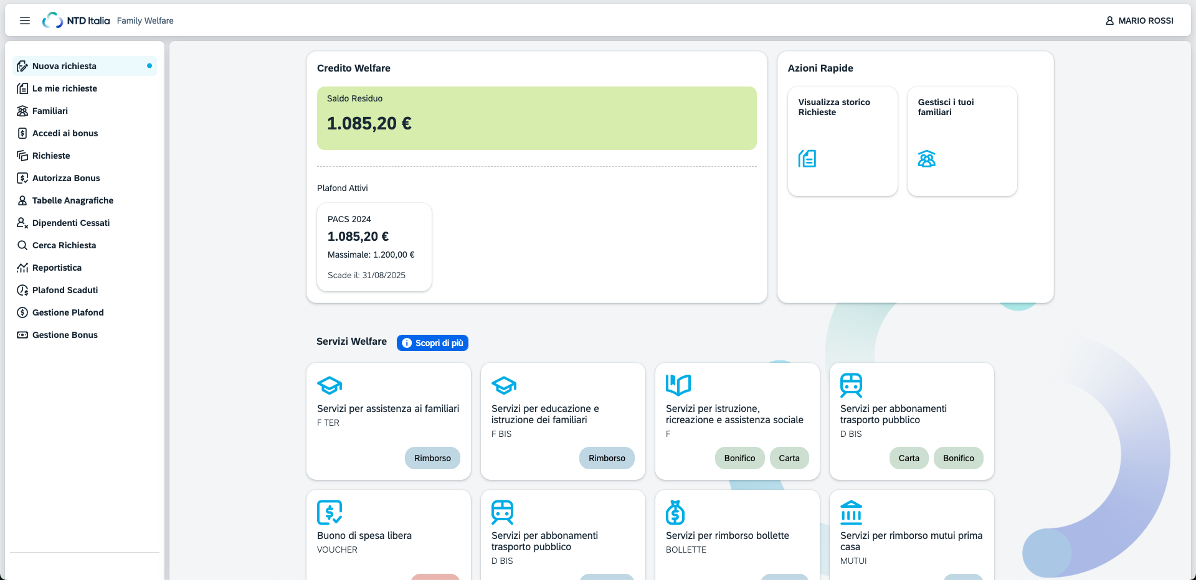Open Gestisci i tuoi familiari card

point(962,141)
